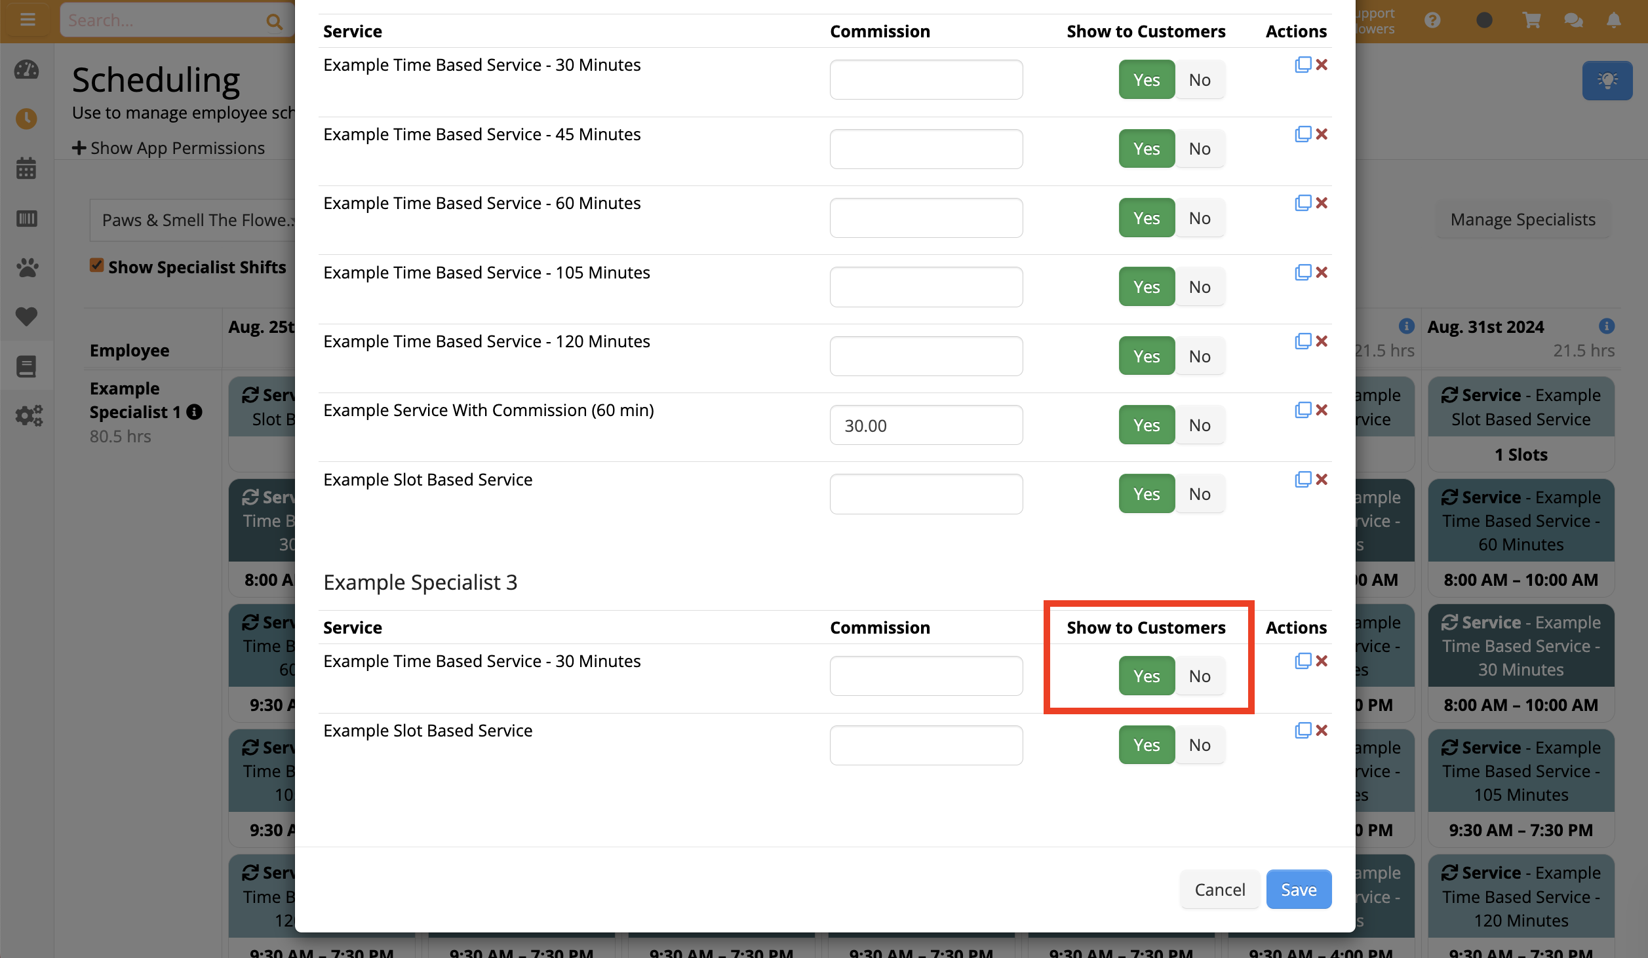Viewport: 1648px width, 958px height.
Task: Set 105 Minutes service Show to Customers to Yes
Action: 1147,287
